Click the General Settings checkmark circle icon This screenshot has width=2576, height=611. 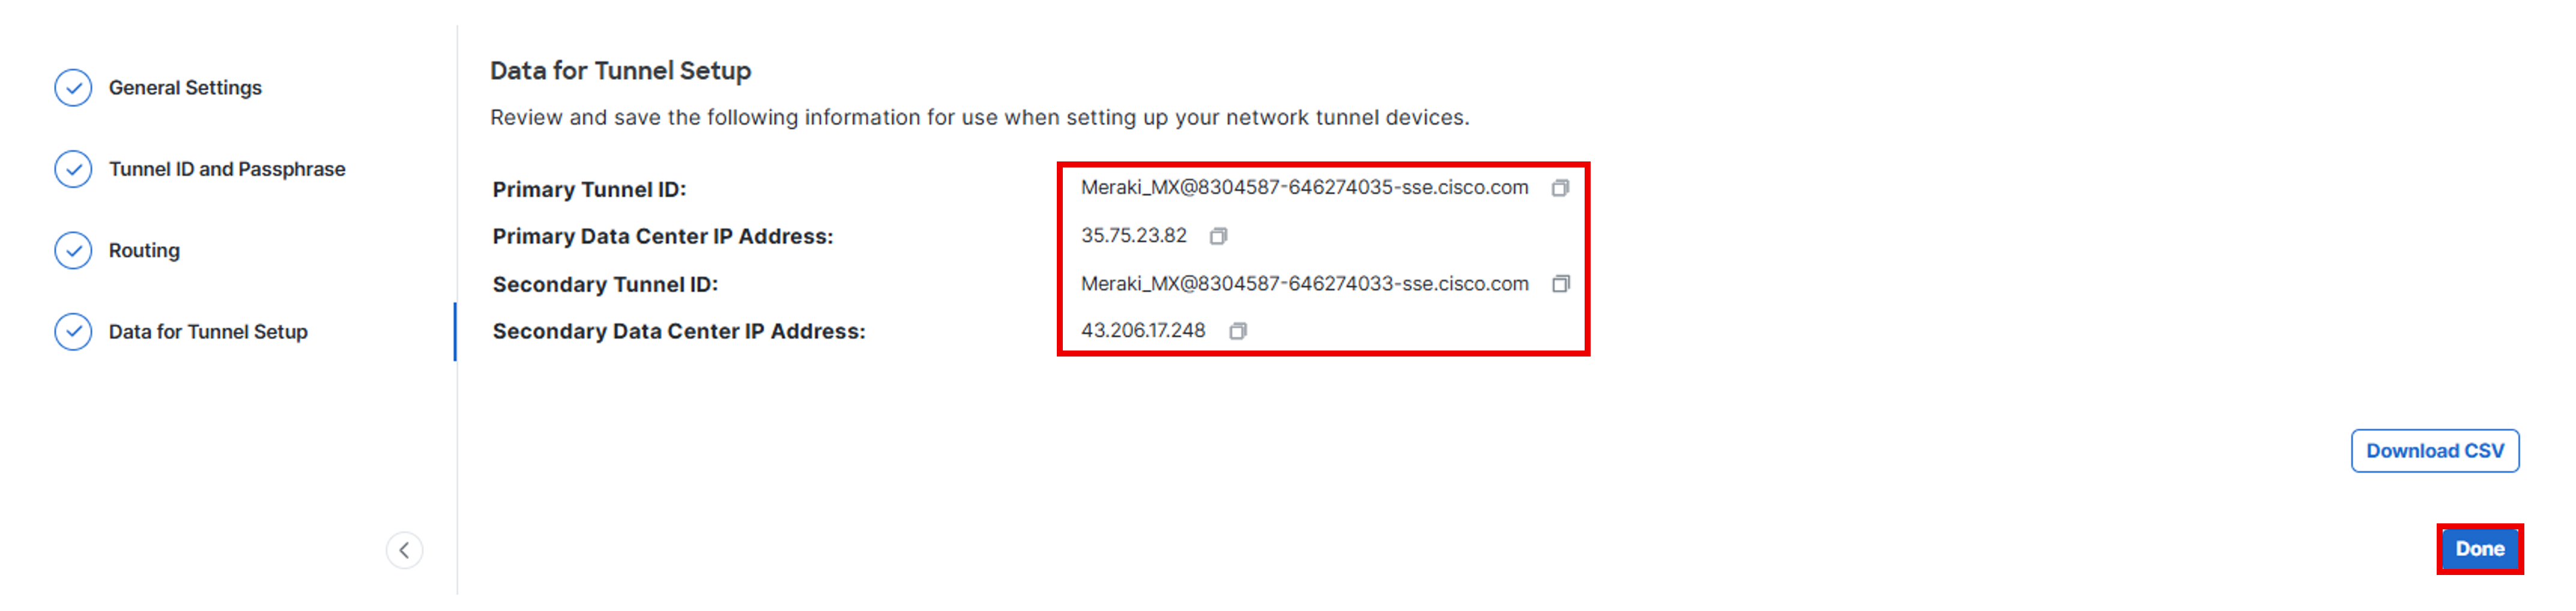tap(73, 88)
